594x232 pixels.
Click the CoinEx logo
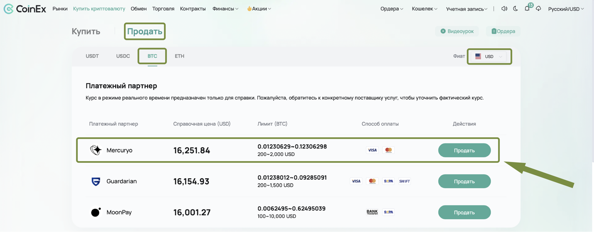25,9
